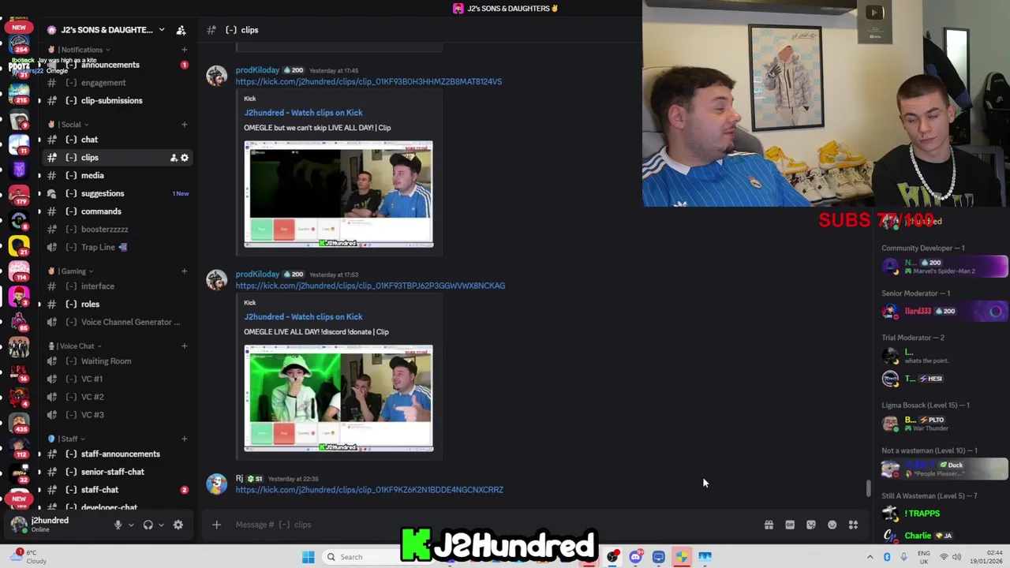Switch to the chat channel
The width and height of the screenshot is (1010, 568).
(x=116, y=140)
